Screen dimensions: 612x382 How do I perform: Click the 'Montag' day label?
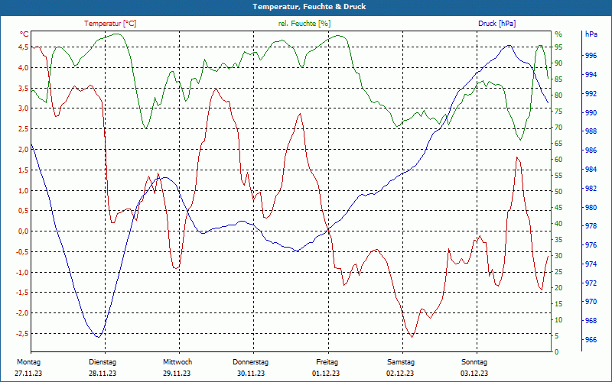28,362
